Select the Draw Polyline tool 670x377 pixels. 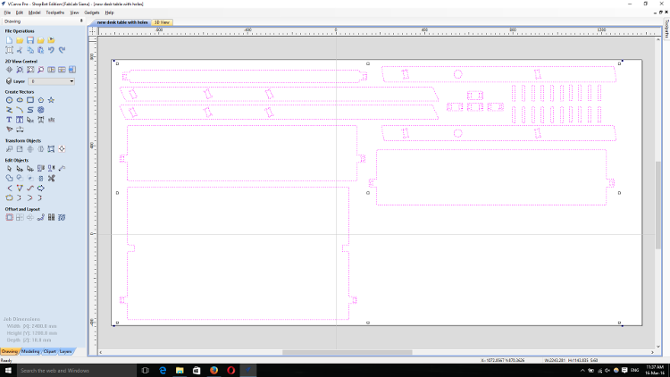pos(10,110)
